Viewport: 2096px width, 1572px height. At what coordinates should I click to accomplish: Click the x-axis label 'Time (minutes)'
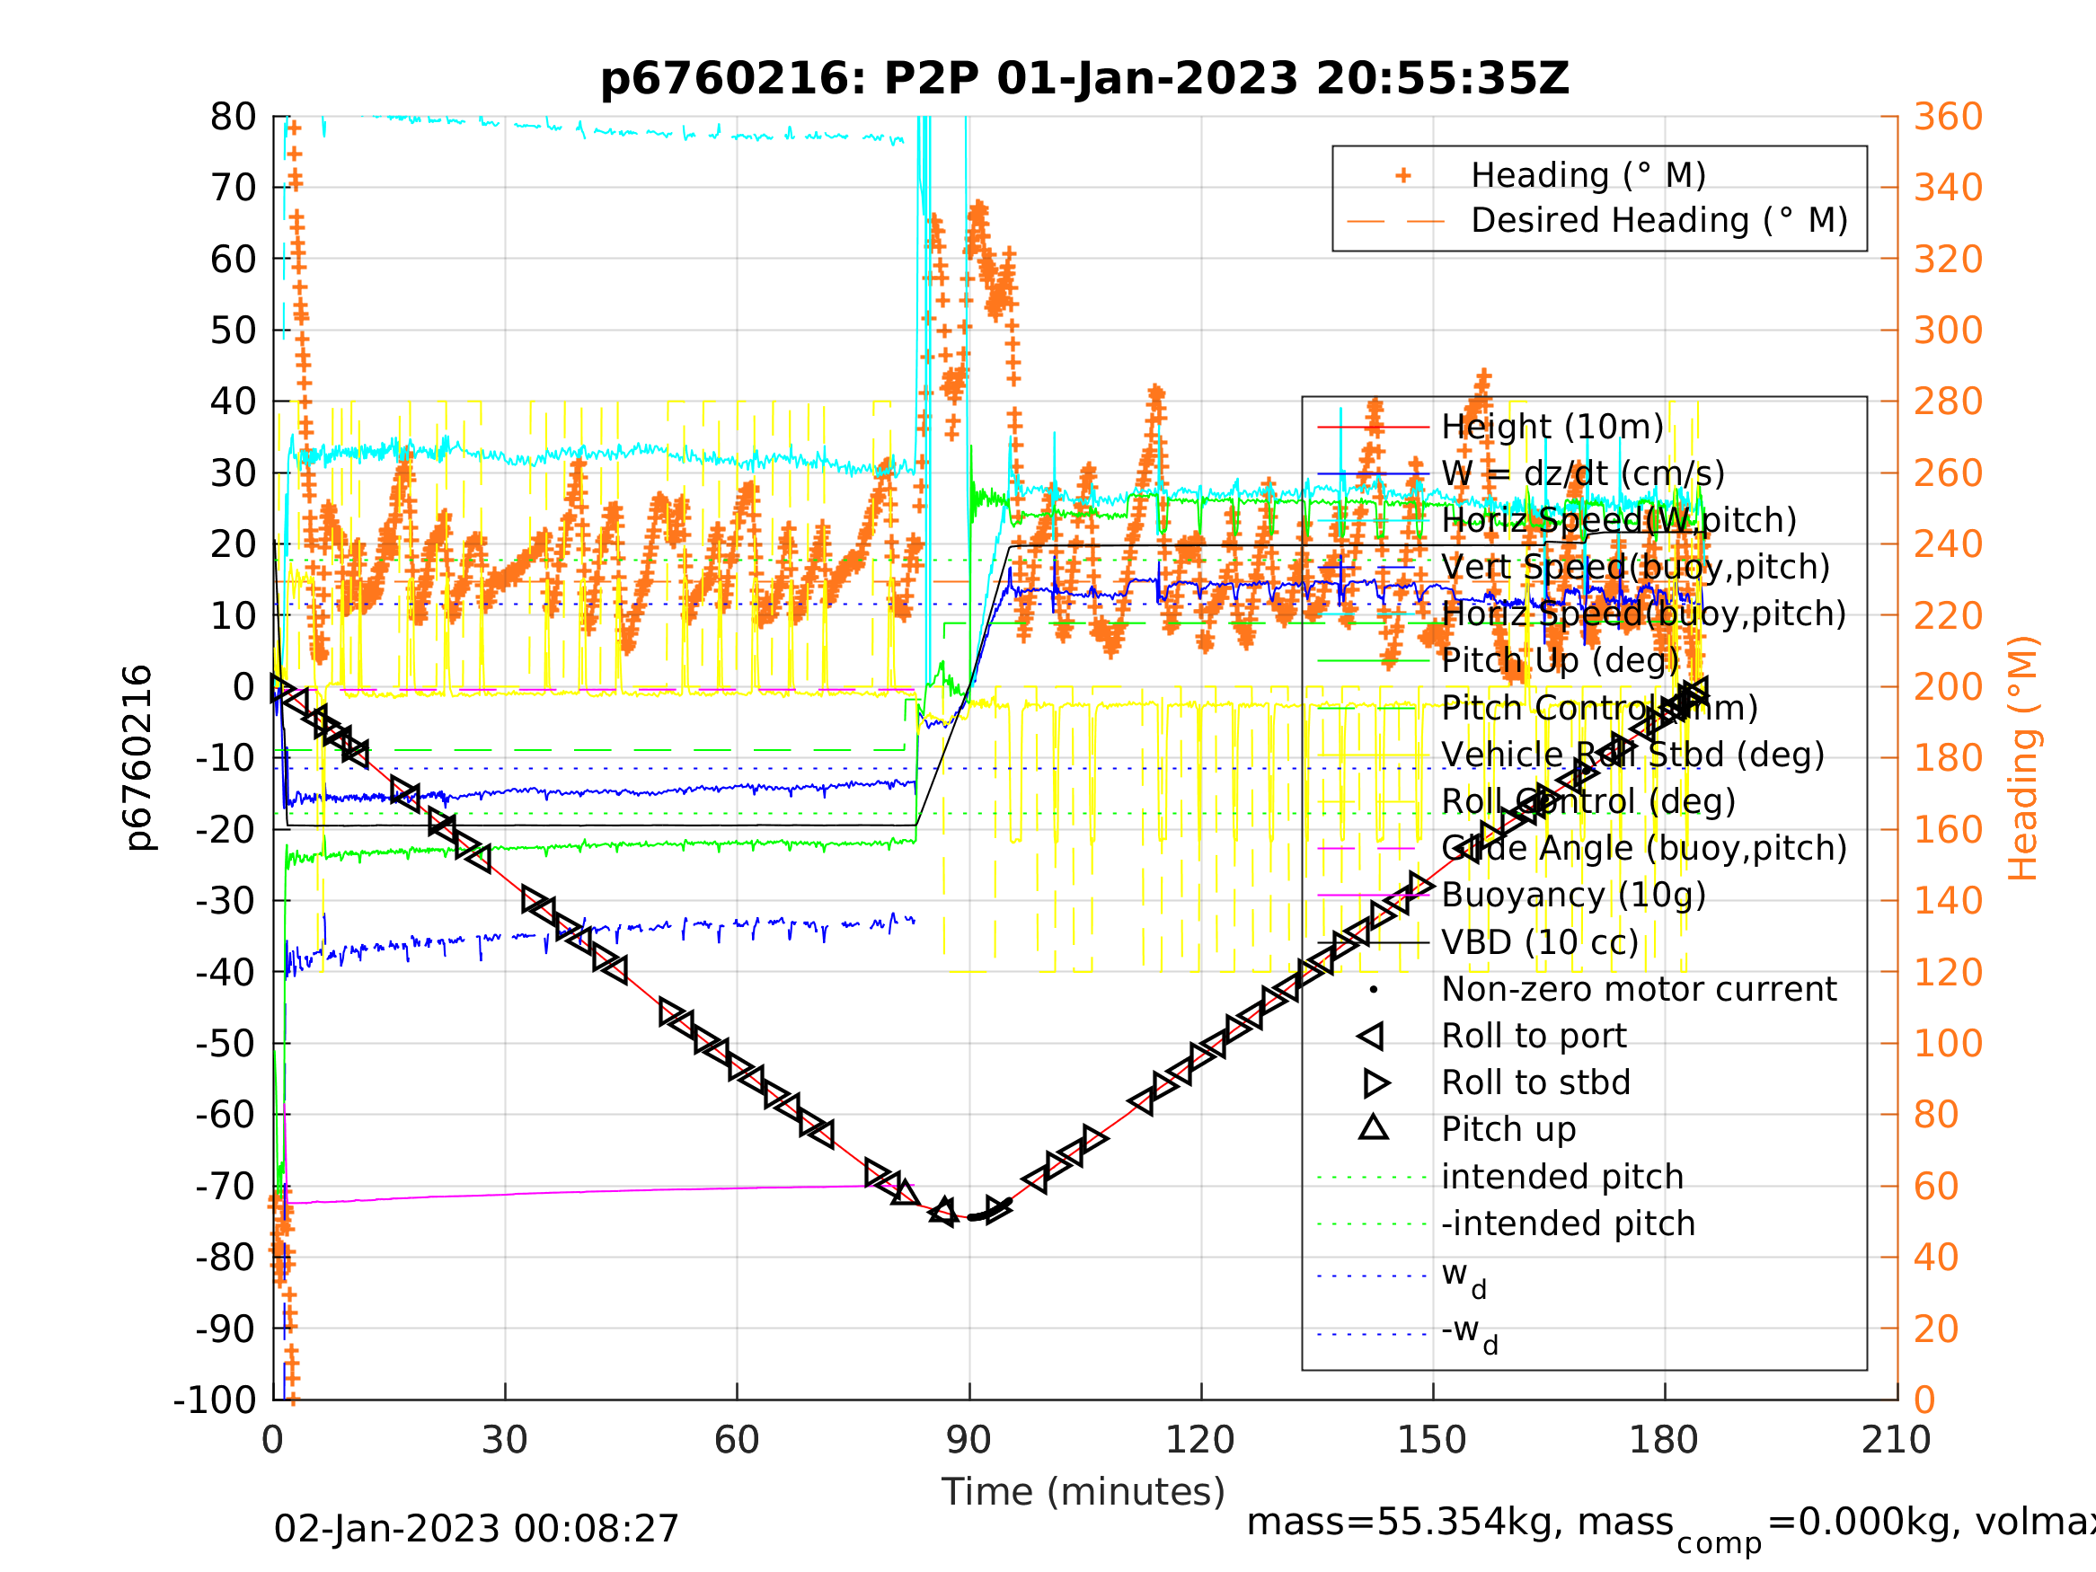click(1083, 1491)
